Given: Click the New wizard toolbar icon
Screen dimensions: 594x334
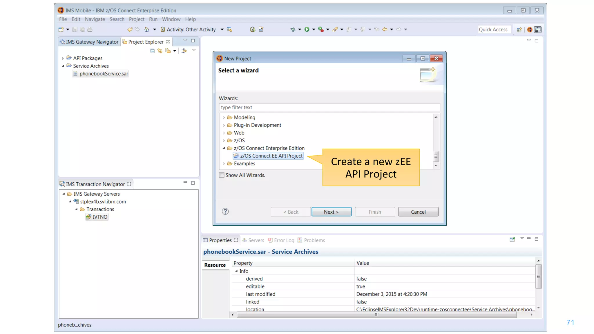Looking at the screenshot, I should click(x=61, y=29).
